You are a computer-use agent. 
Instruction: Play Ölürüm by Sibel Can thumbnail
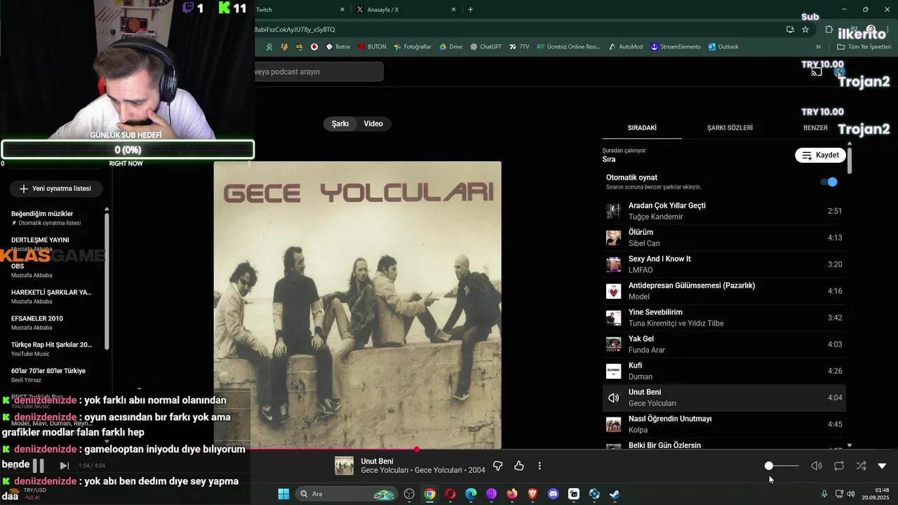[x=614, y=238]
